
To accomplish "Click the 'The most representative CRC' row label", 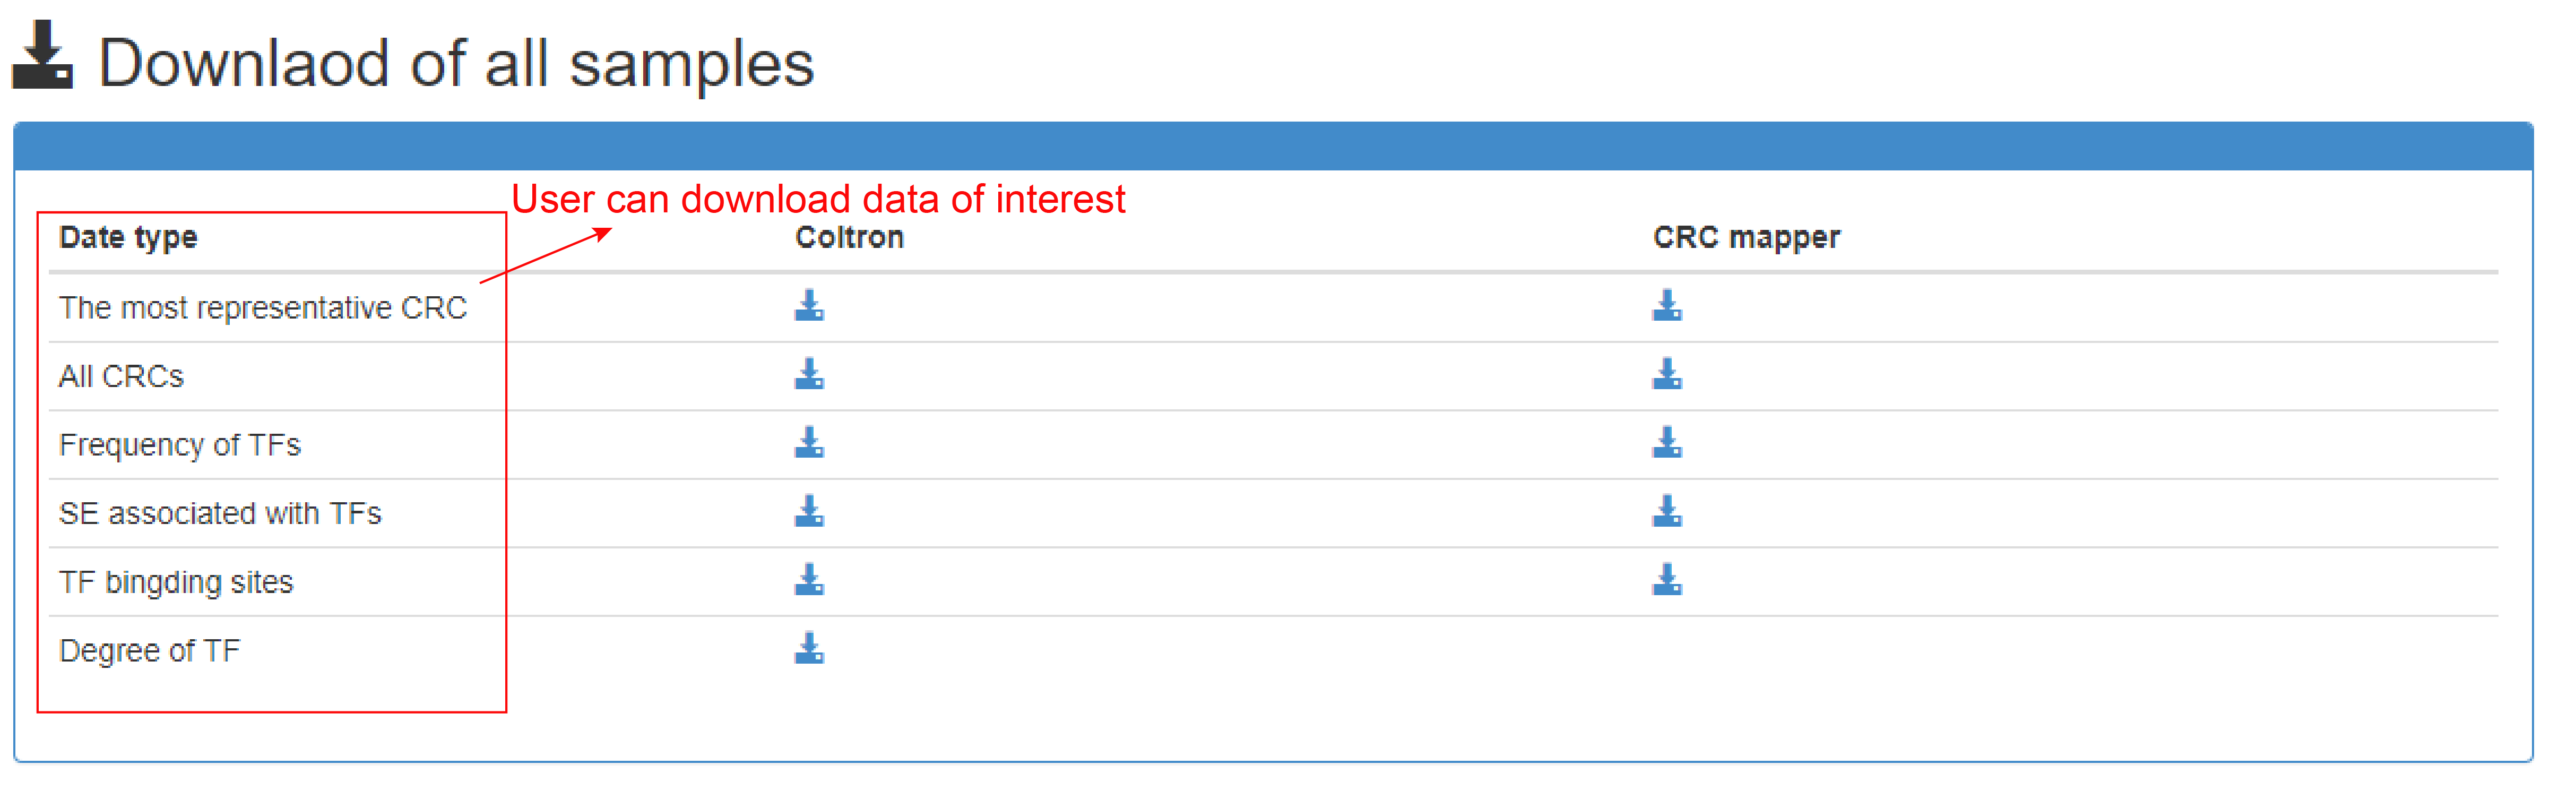I will click(x=263, y=308).
